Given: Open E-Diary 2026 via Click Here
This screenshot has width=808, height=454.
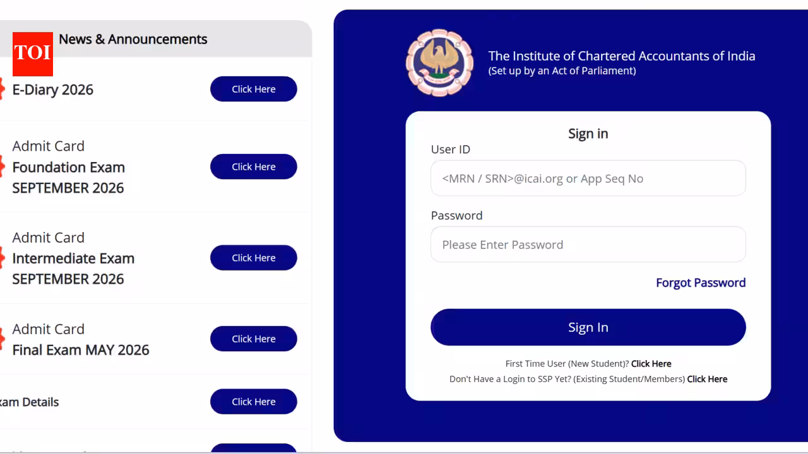Looking at the screenshot, I should (x=254, y=89).
